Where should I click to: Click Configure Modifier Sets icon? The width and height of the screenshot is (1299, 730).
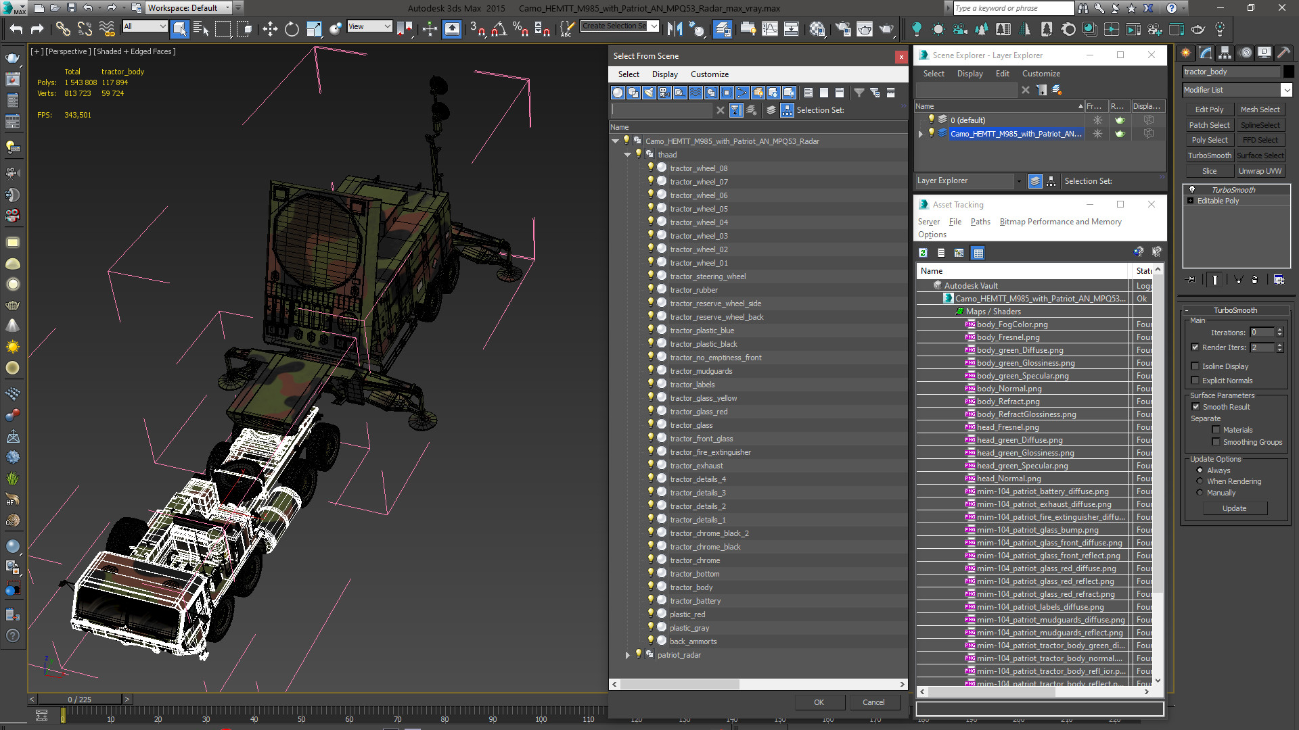(x=1279, y=279)
